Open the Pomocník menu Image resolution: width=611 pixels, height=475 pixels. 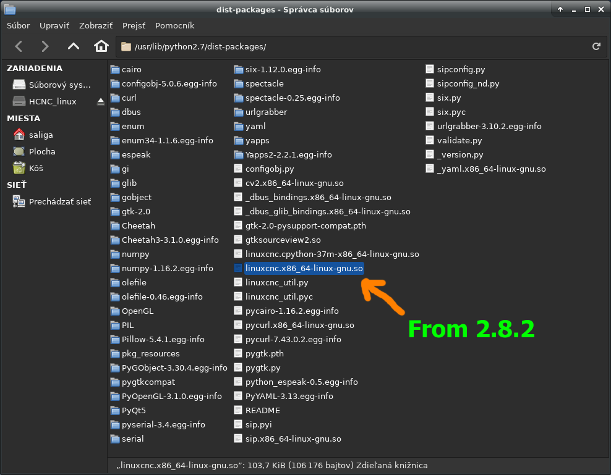pos(174,25)
